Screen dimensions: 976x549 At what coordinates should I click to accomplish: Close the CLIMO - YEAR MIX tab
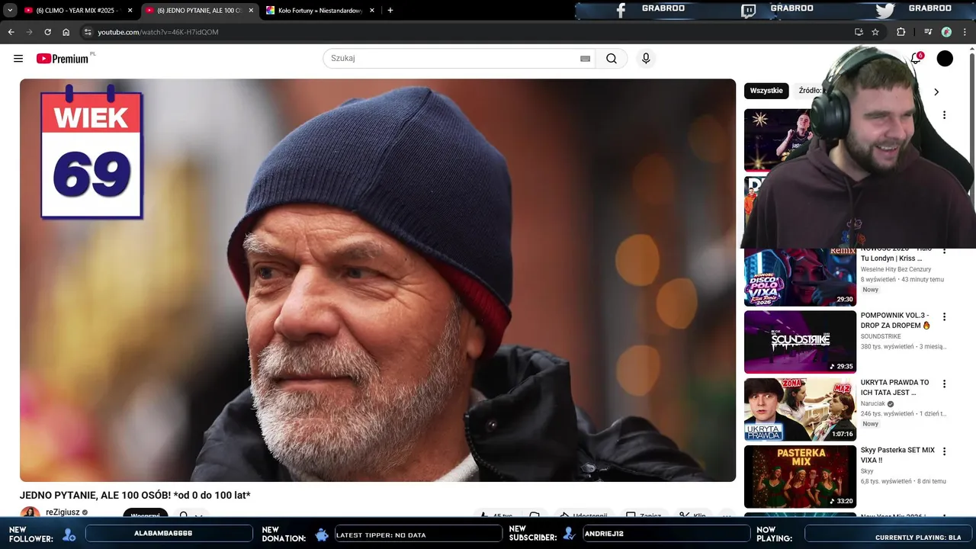[x=130, y=10]
